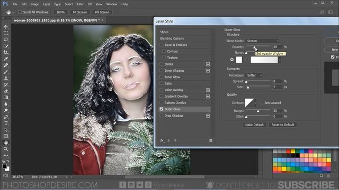This screenshot has width=339, height=190.
Task: Select the Crop tool
Action: pyautogui.click(x=6, y=53)
